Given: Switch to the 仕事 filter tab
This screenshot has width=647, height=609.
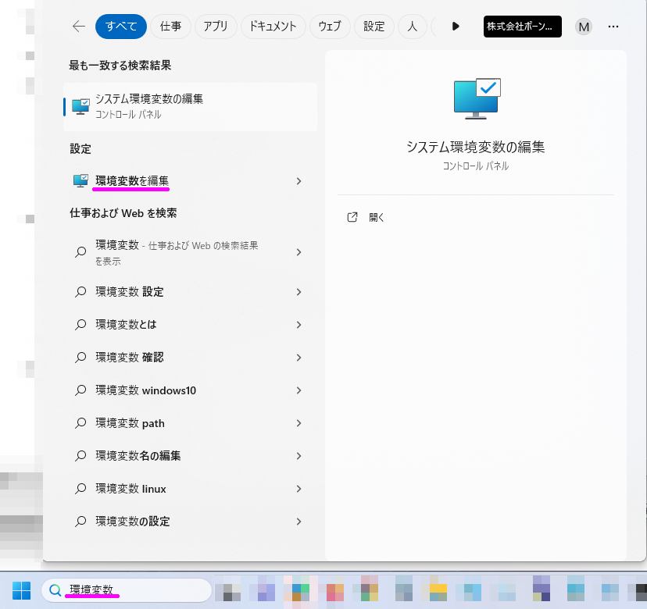Looking at the screenshot, I should [x=170, y=27].
